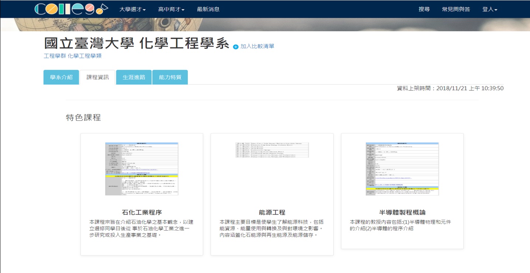
Task: Open the 能源工程 course thumbnail
Action: (x=272, y=150)
